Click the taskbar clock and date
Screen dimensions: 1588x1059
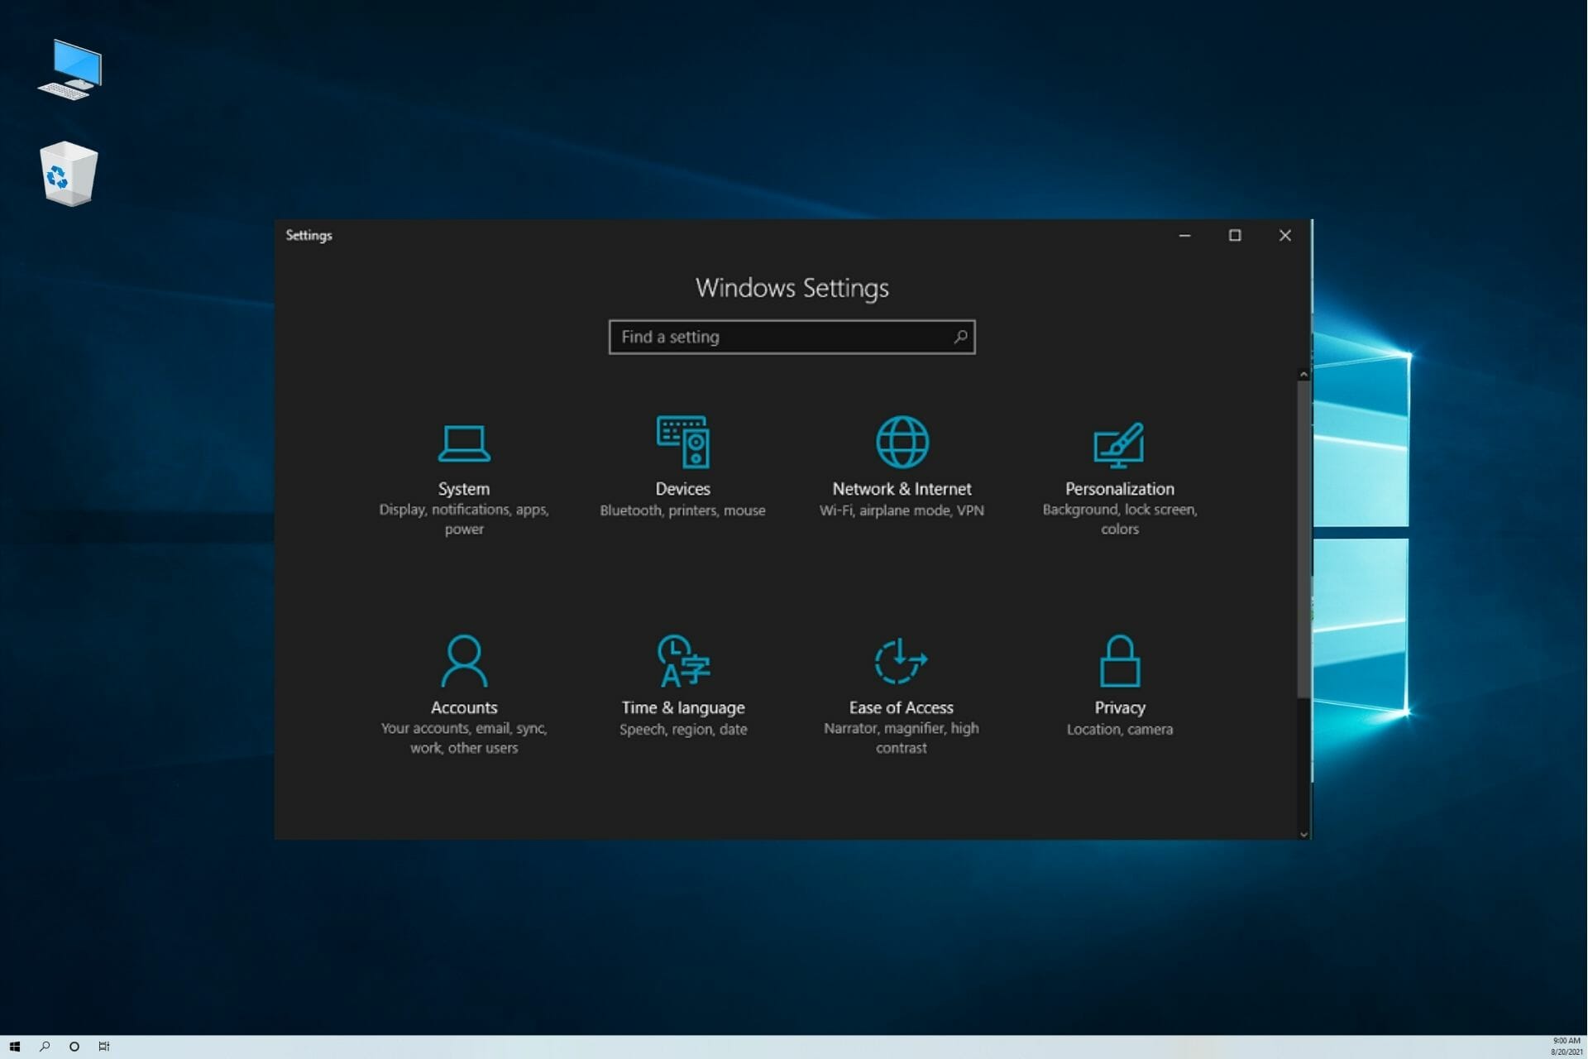[x=1566, y=1047]
